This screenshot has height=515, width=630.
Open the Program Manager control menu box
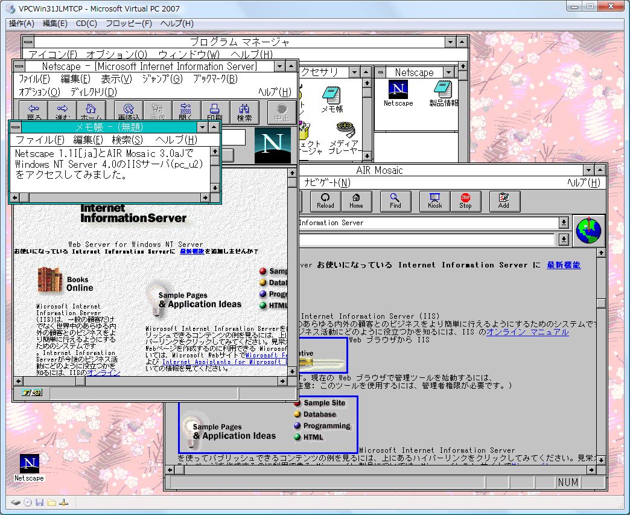[28, 42]
